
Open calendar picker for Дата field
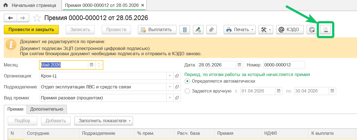[240, 65]
